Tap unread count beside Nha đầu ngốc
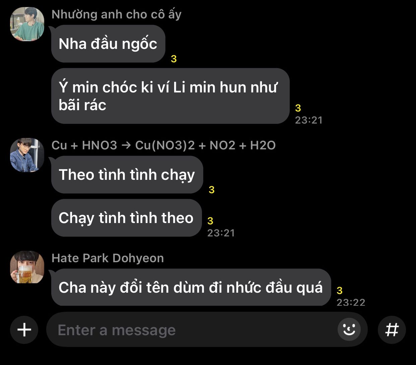The height and width of the screenshot is (365, 416). [x=174, y=59]
